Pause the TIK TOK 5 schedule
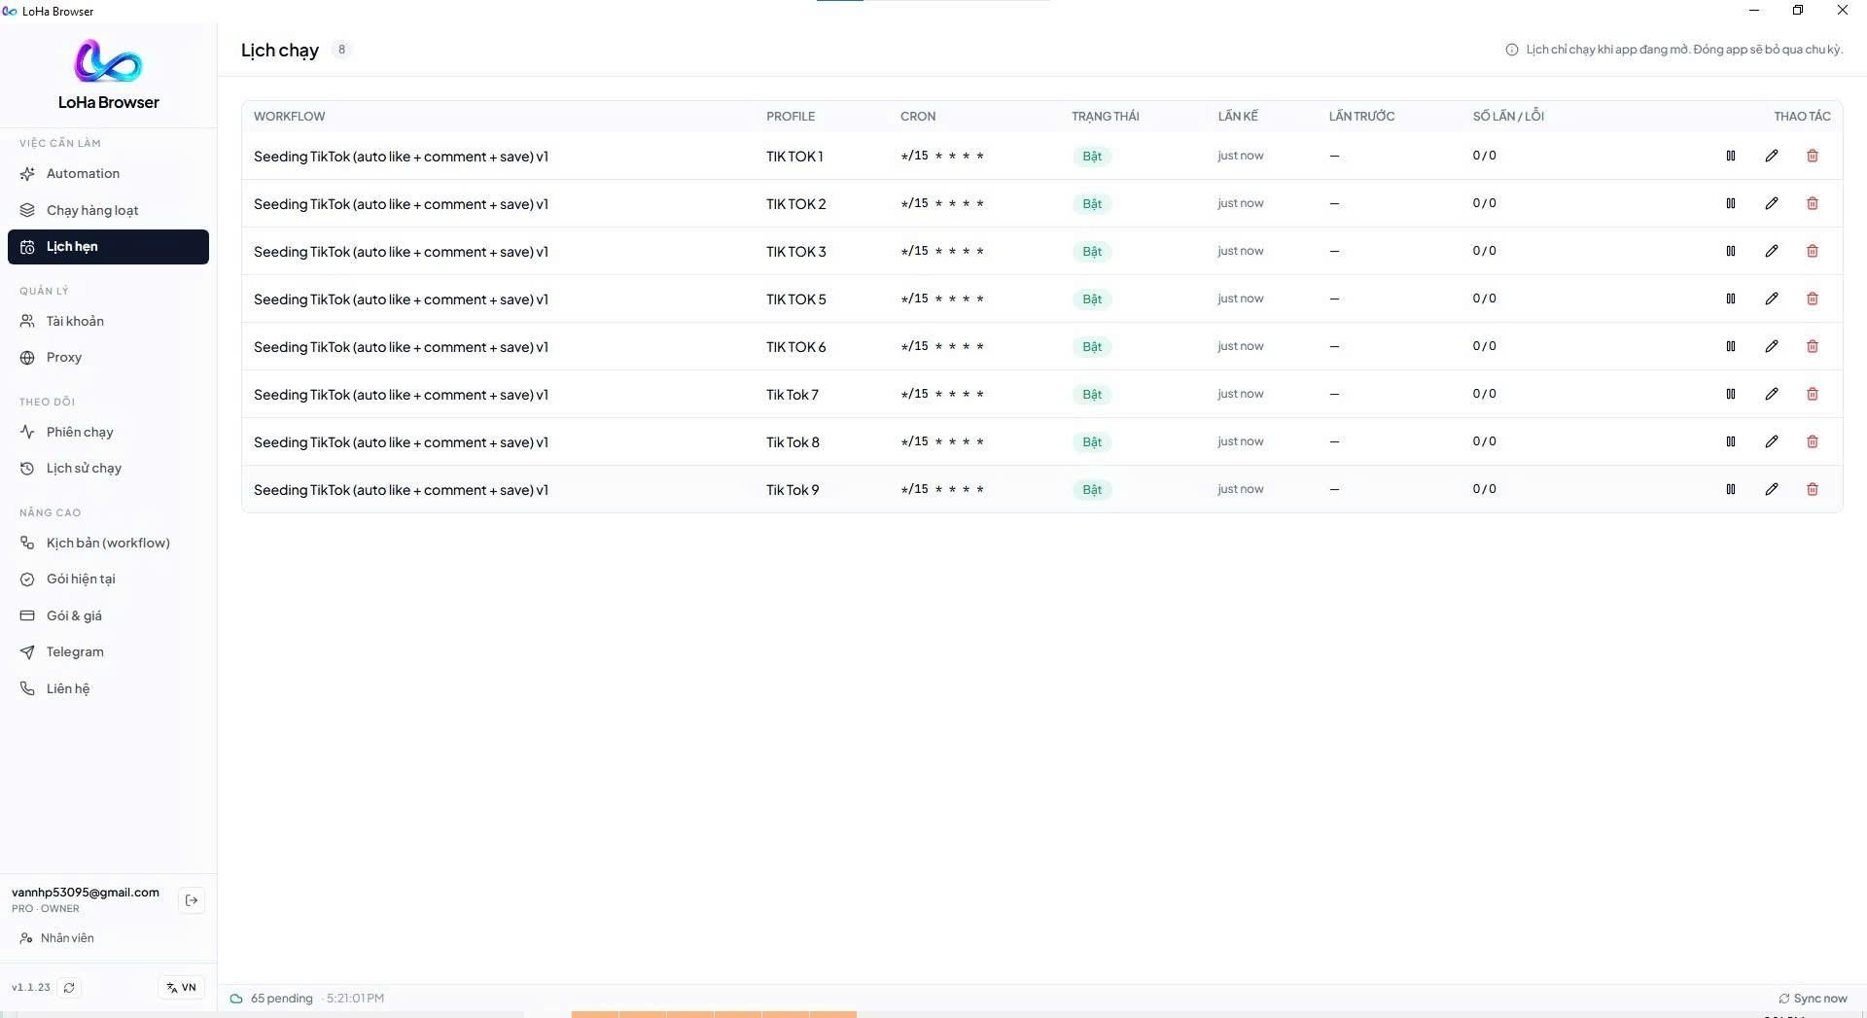Viewport: 1867px width, 1018px height. point(1731,298)
